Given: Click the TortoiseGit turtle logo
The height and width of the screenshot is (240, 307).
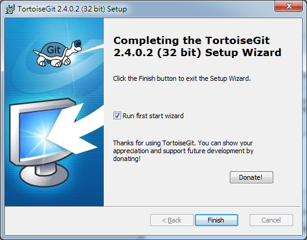Looking at the screenshot, I should click(x=57, y=53).
